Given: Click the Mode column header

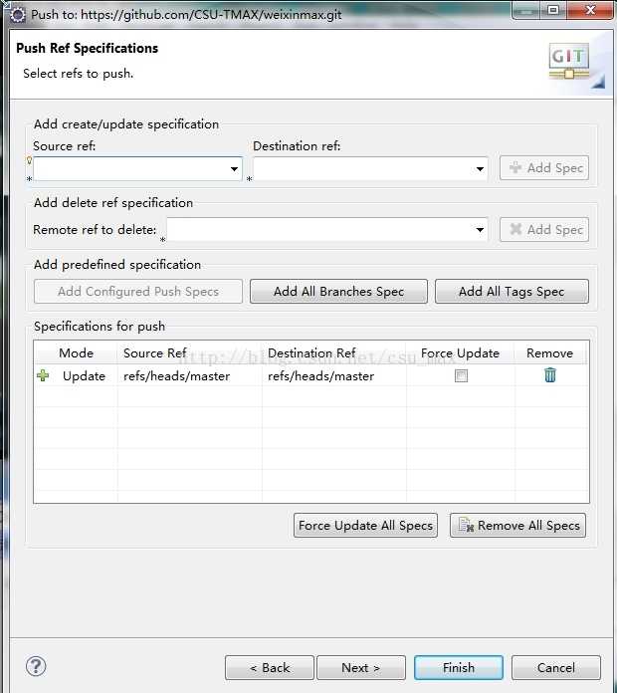Looking at the screenshot, I should [76, 352].
